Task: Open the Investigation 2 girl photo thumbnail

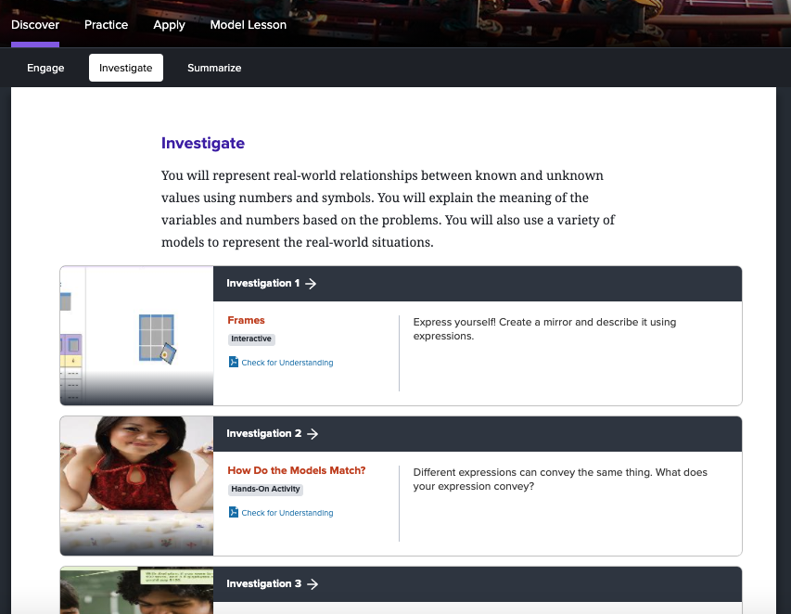Action: point(136,486)
